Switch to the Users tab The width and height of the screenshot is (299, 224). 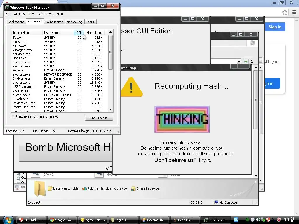[x=90, y=22]
